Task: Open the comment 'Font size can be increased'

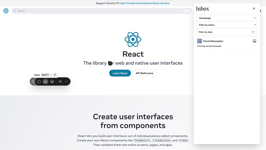Action: point(209,46)
